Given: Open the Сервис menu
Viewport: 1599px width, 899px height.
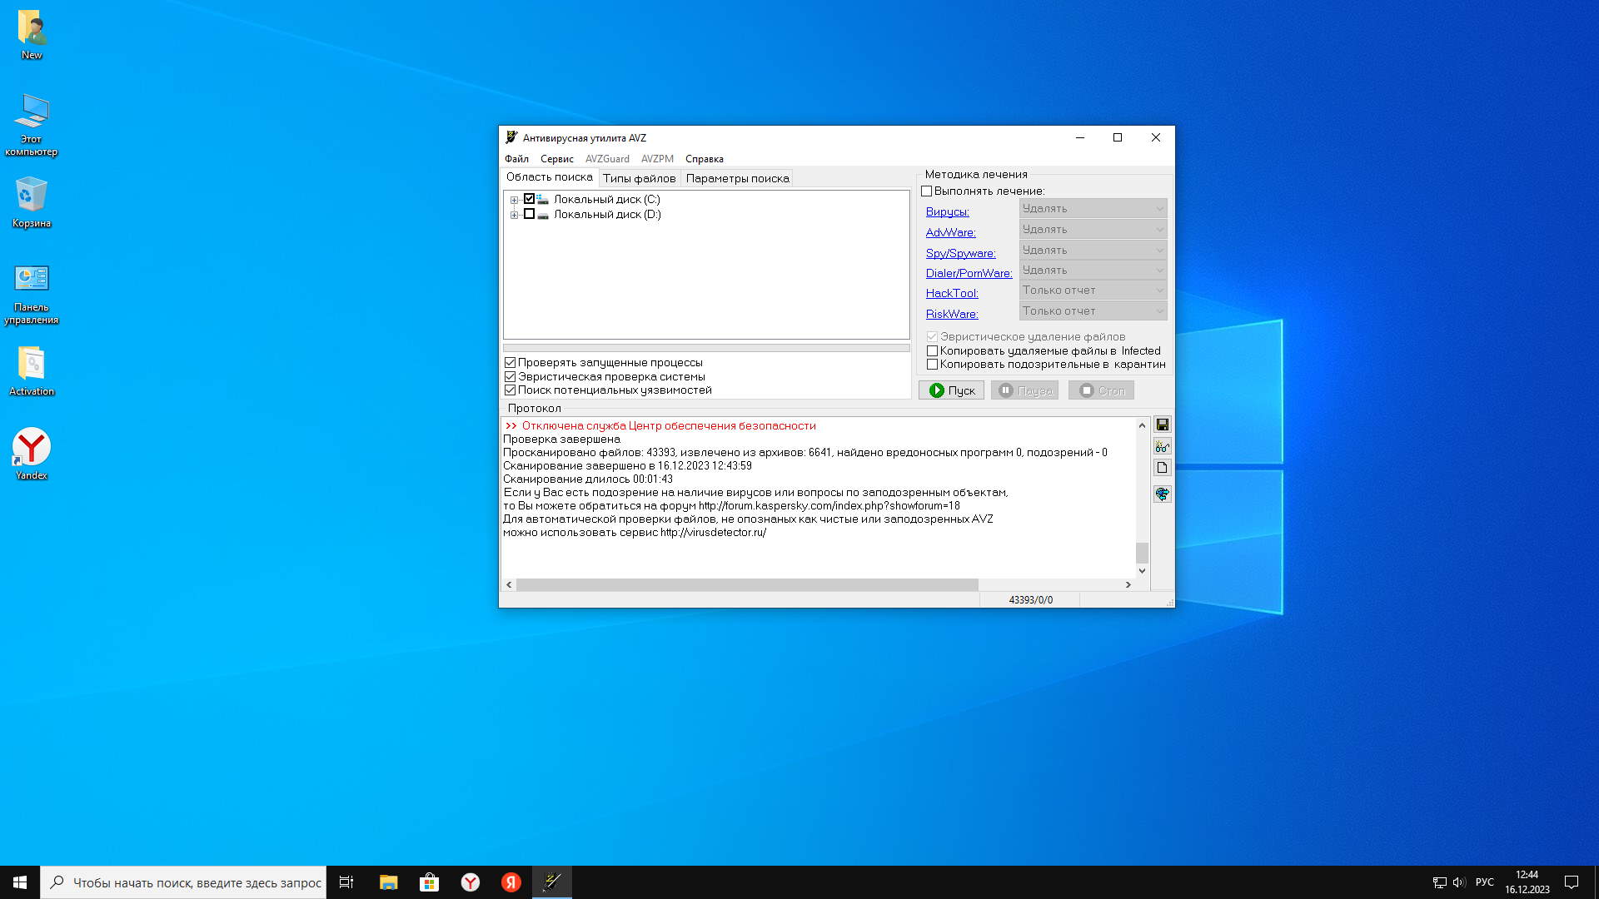Looking at the screenshot, I should (x=556, y=159).
